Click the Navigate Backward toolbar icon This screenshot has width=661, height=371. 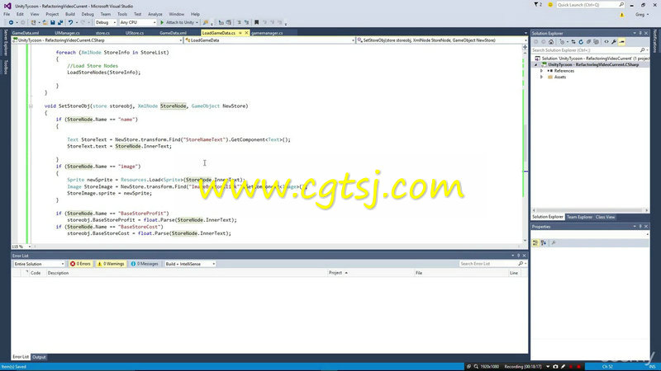(11, 22)
